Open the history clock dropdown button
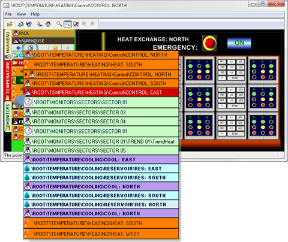The width and height of the screenshot is (288, 242). 31,48
